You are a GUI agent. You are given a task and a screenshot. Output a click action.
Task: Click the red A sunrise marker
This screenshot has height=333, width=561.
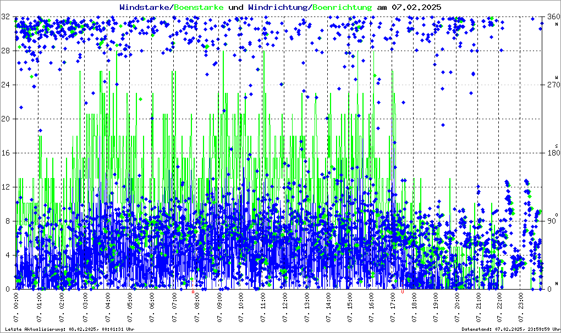click(x=193, y=292)
